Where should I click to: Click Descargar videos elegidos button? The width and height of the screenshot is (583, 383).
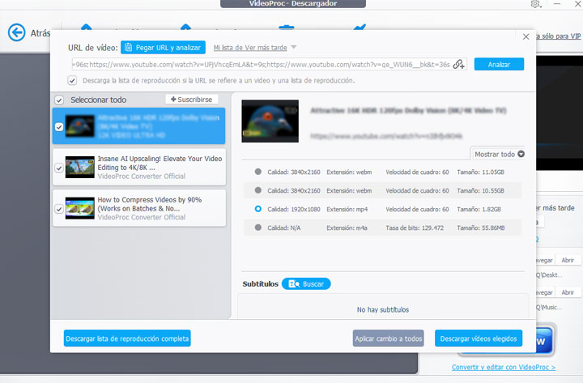click(x=479, y=338)
